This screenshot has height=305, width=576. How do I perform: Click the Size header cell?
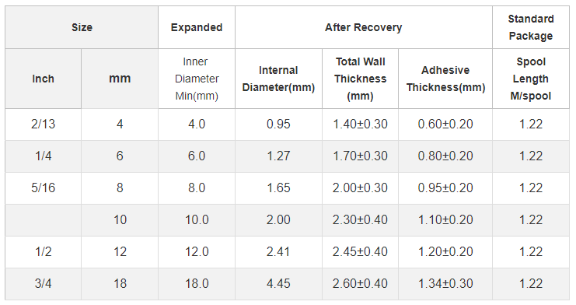click(82, 27)
